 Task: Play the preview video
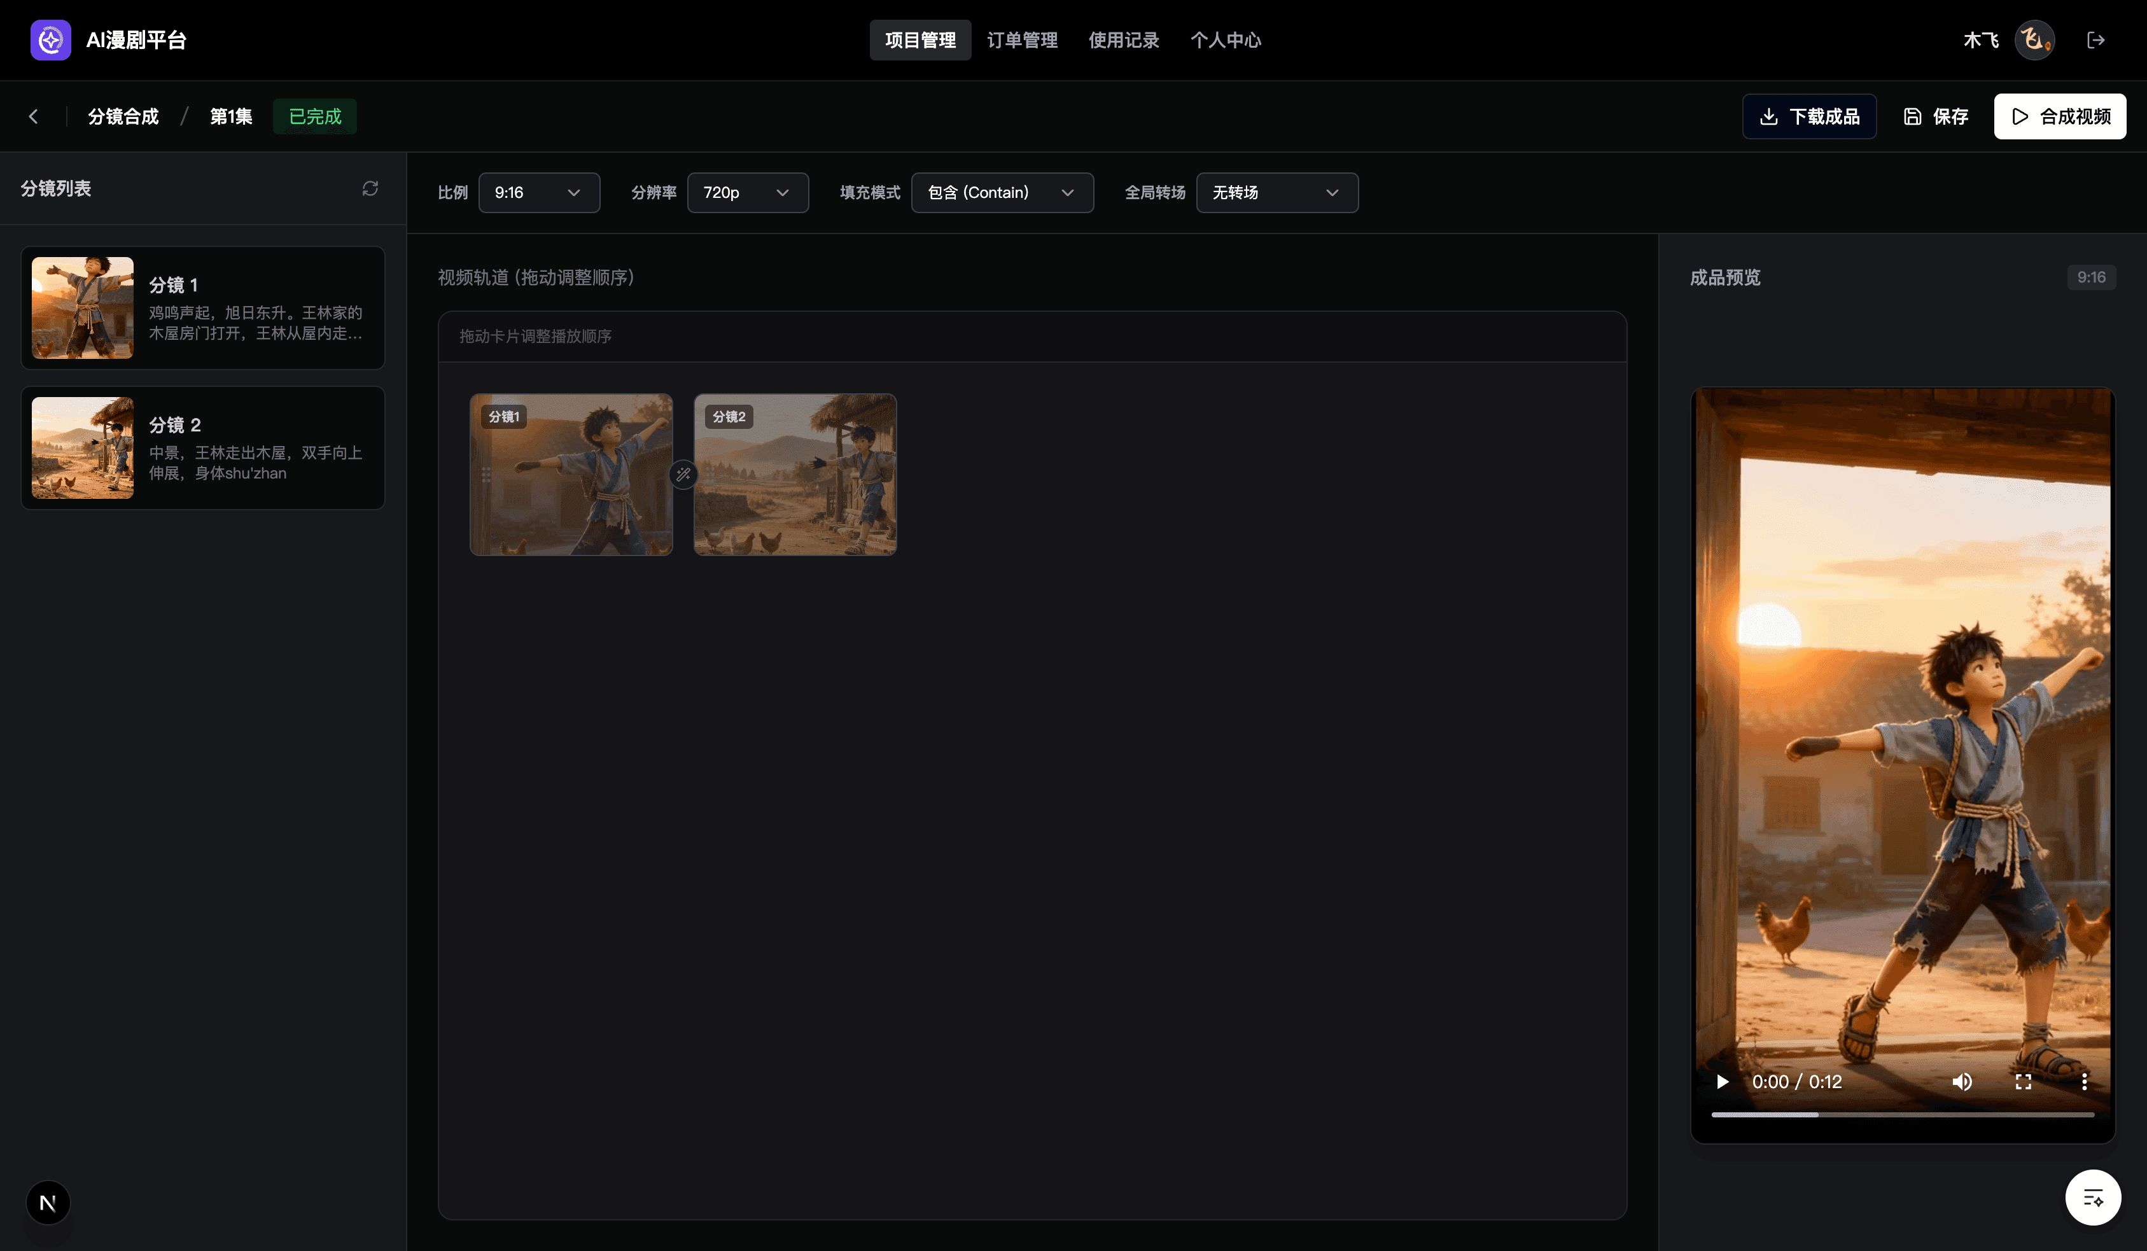(1722, 1081)
